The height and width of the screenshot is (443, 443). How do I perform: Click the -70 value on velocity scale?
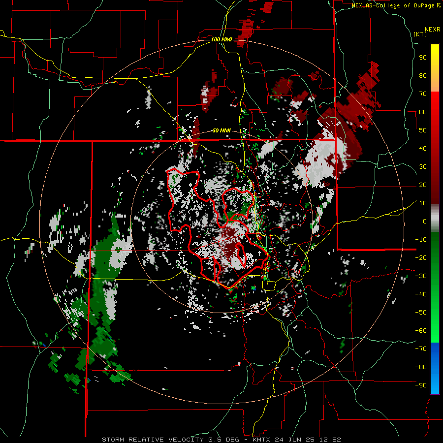tap(421, 349)
